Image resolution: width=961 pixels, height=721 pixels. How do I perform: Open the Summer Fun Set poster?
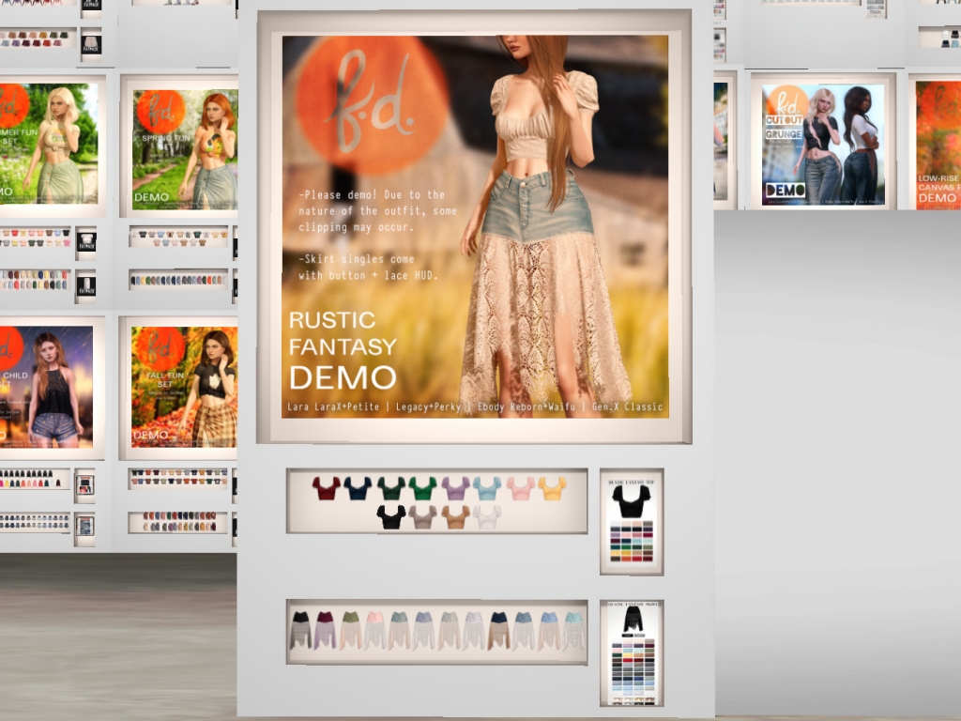click(x=47, y=144)
